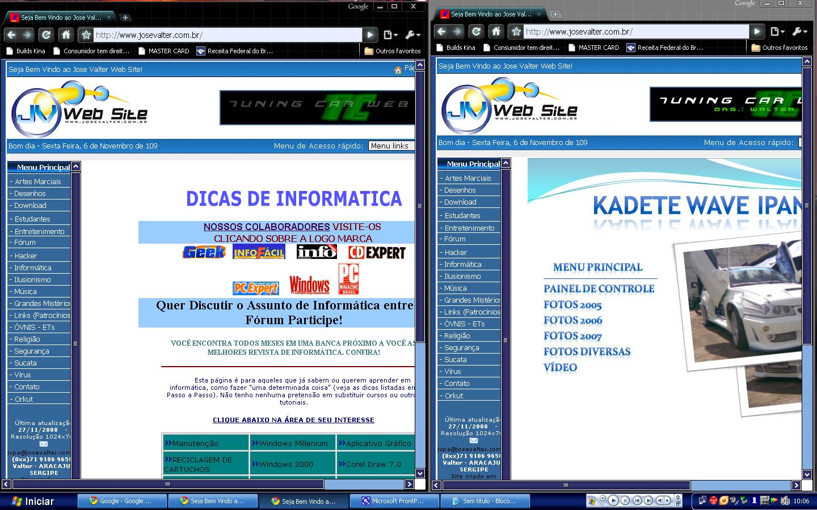Click the home button in right browser window

click(x=496, y=32)
